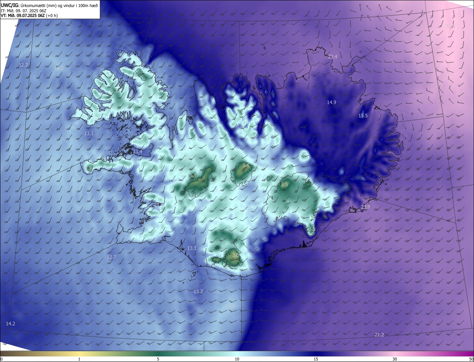
Task: Click the 3.0 value on the glacier
Action: tap(236, 255)
